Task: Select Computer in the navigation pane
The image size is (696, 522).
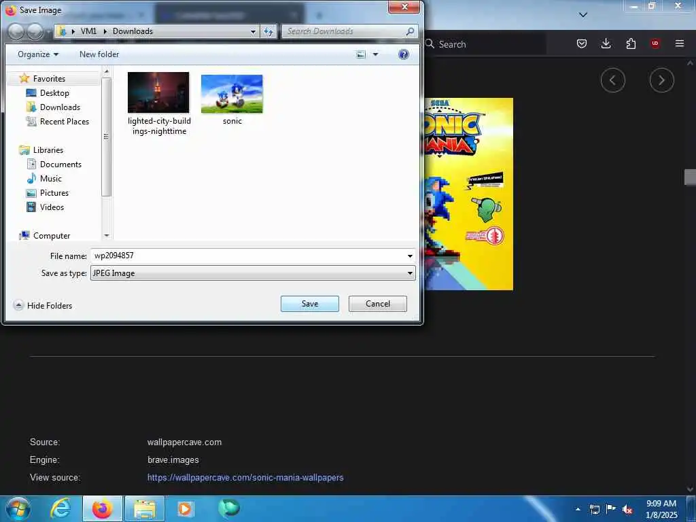Action: click(52, 236)
